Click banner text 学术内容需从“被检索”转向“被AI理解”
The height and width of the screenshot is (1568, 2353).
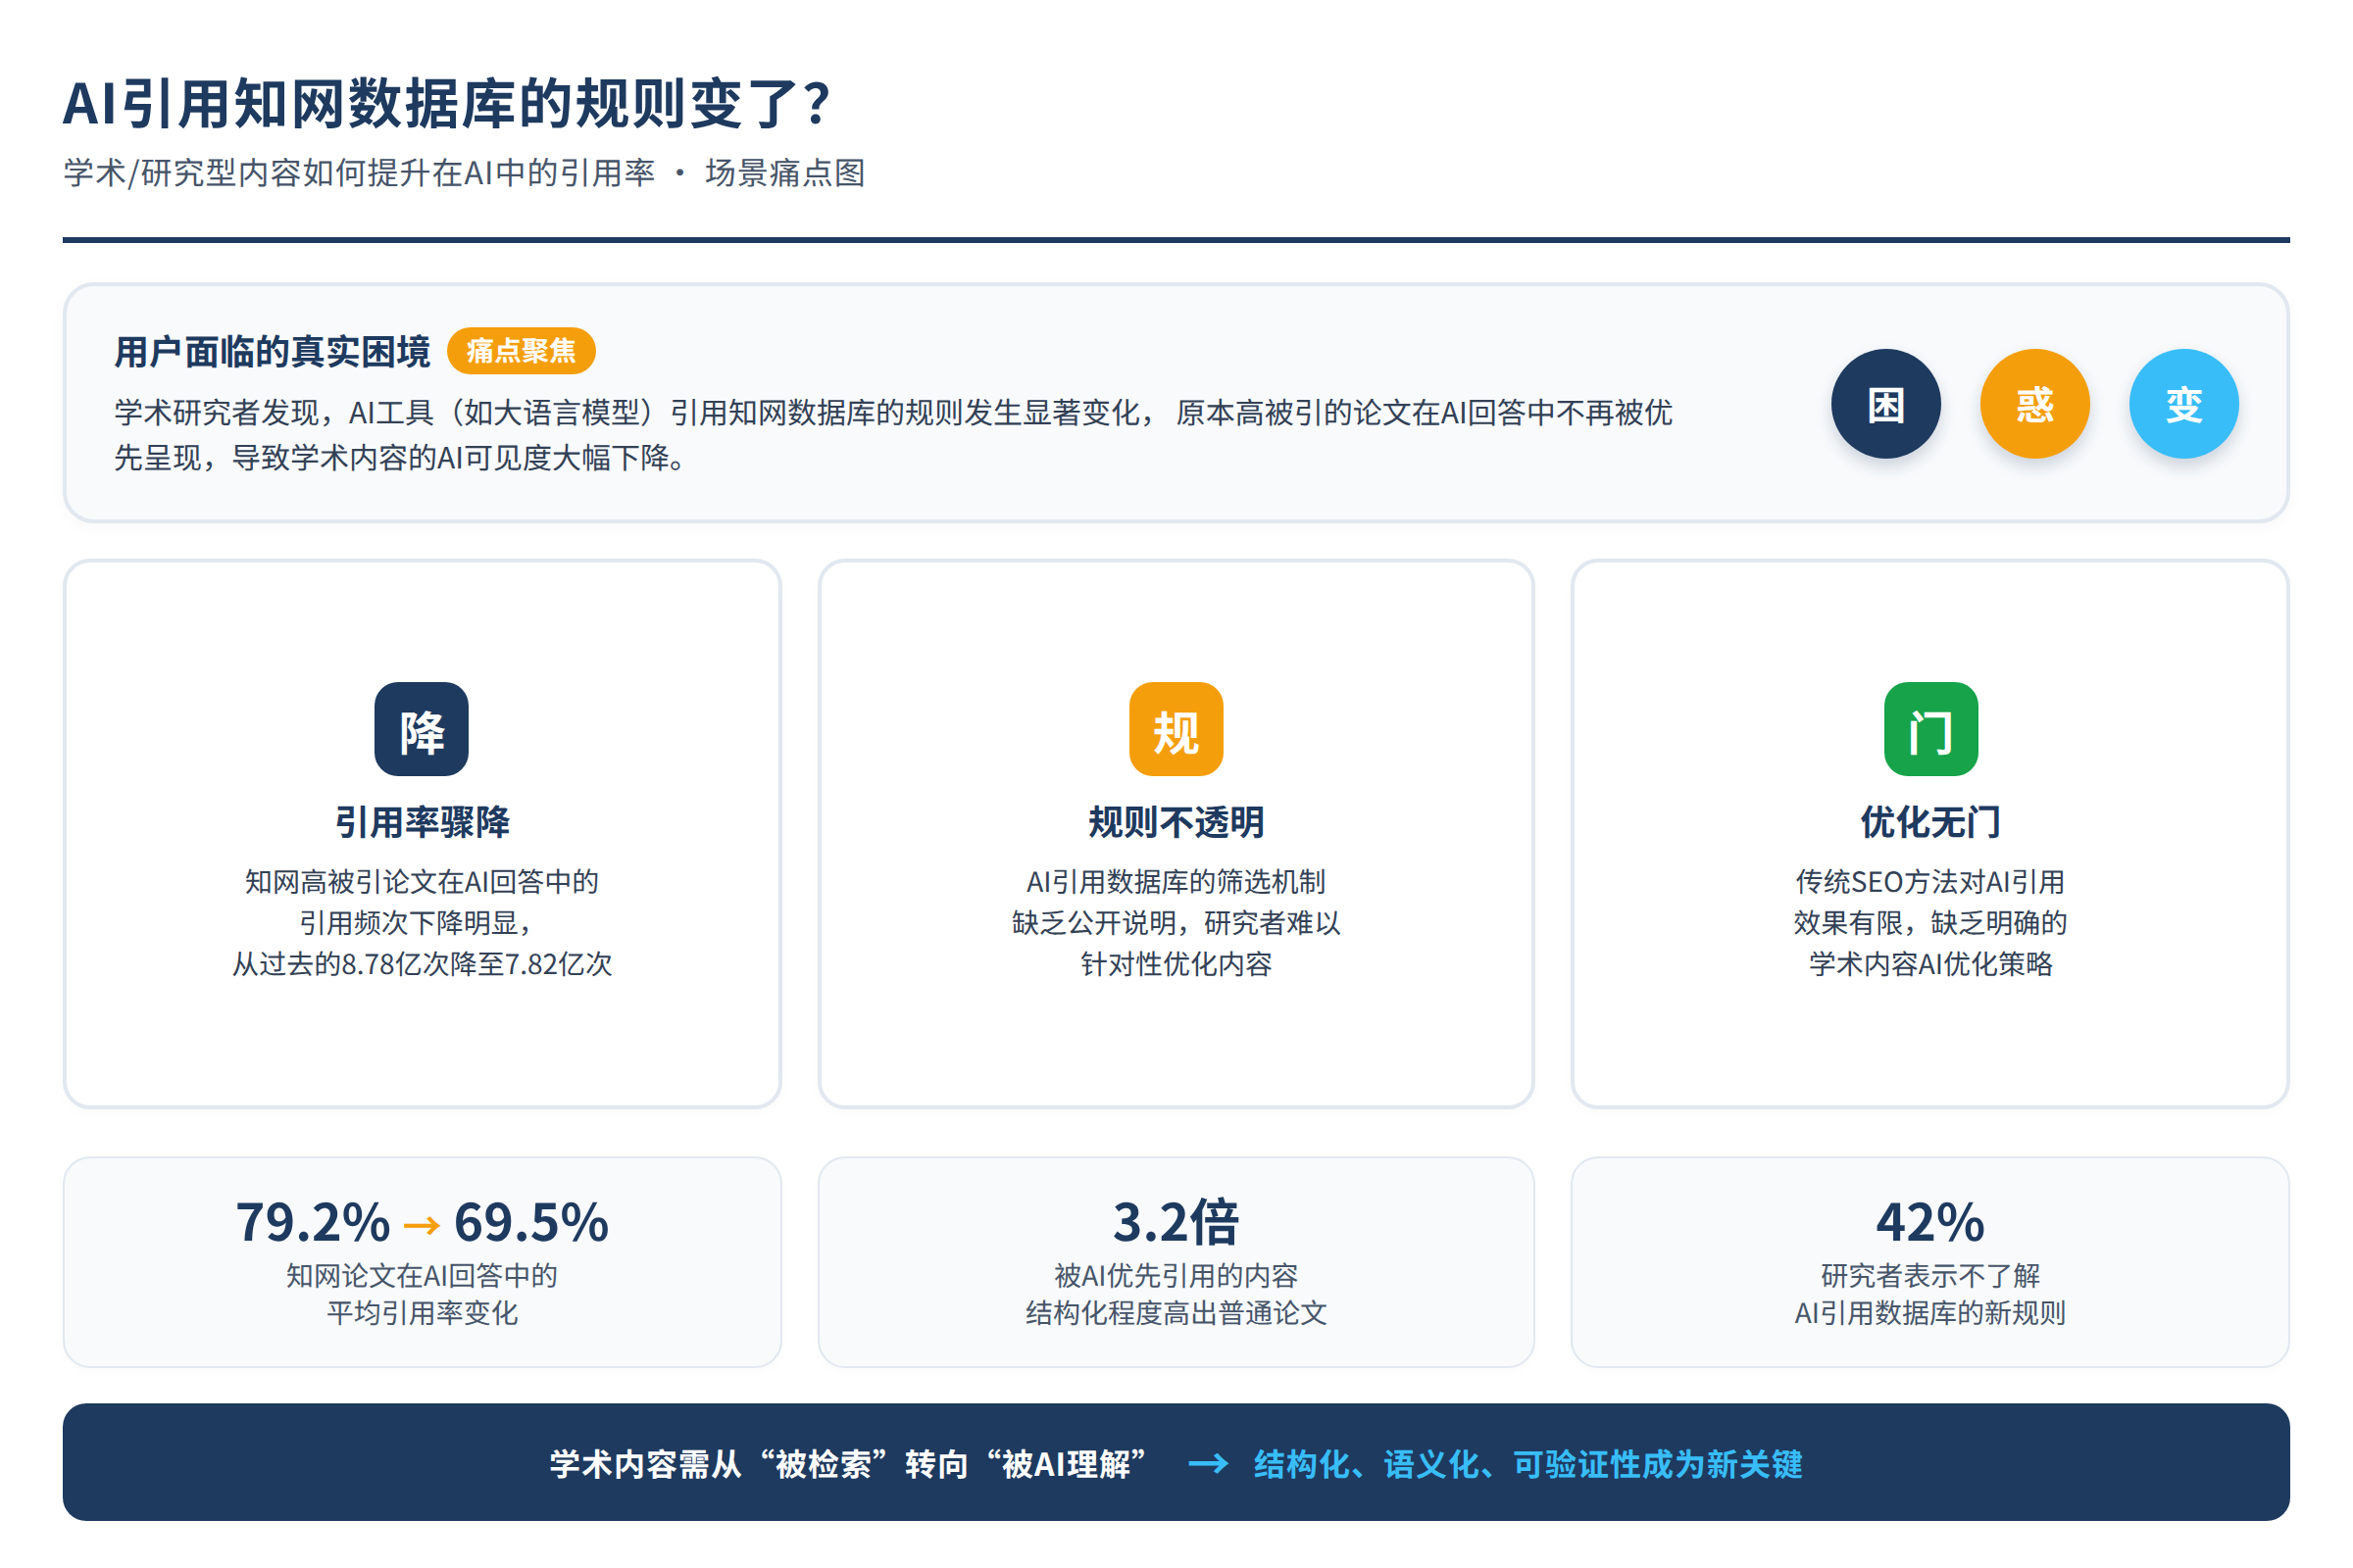848,1465
